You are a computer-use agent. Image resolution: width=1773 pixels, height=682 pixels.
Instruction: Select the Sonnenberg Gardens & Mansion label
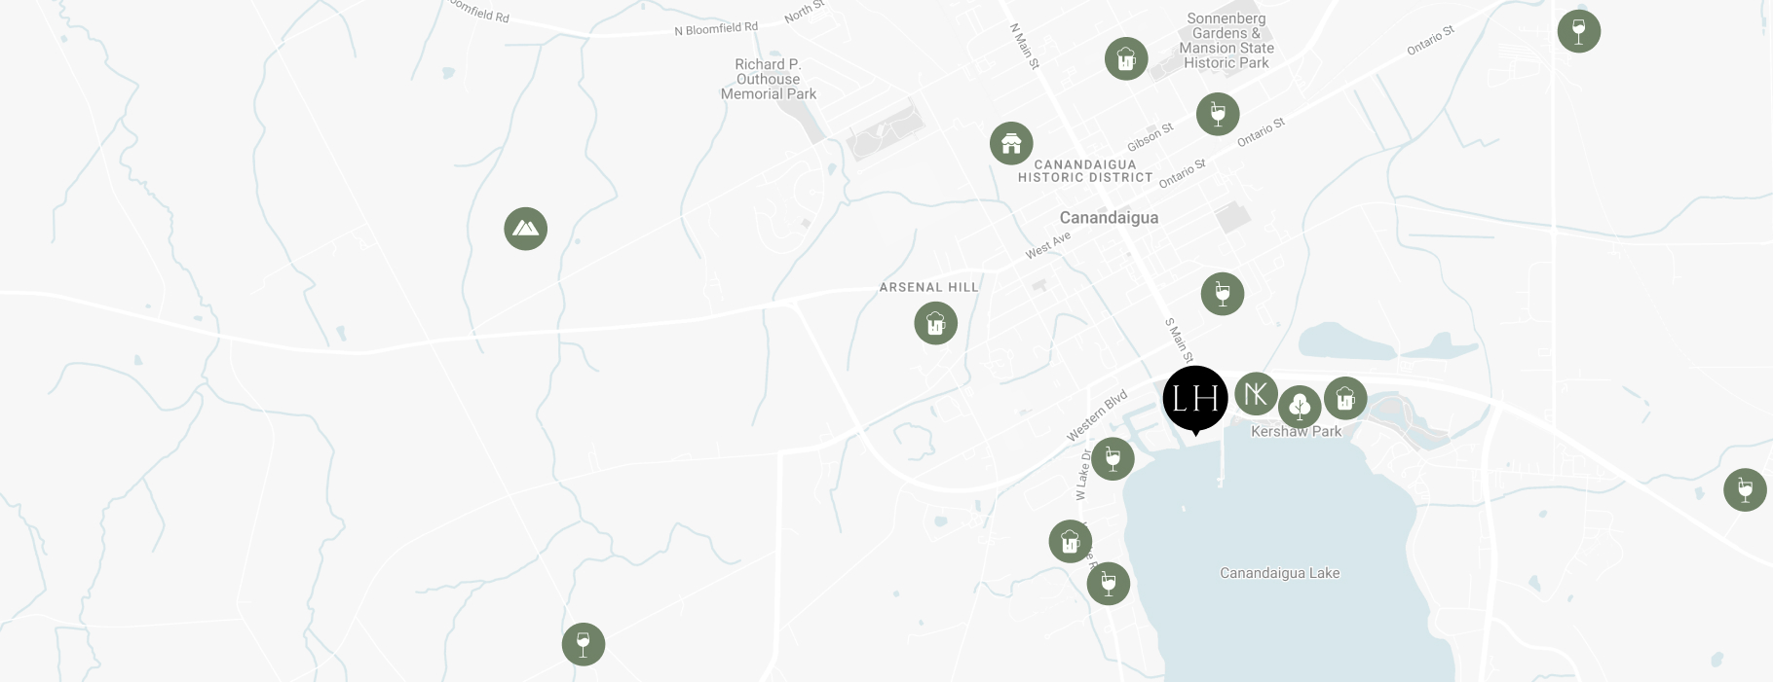tap(1226, 41)
